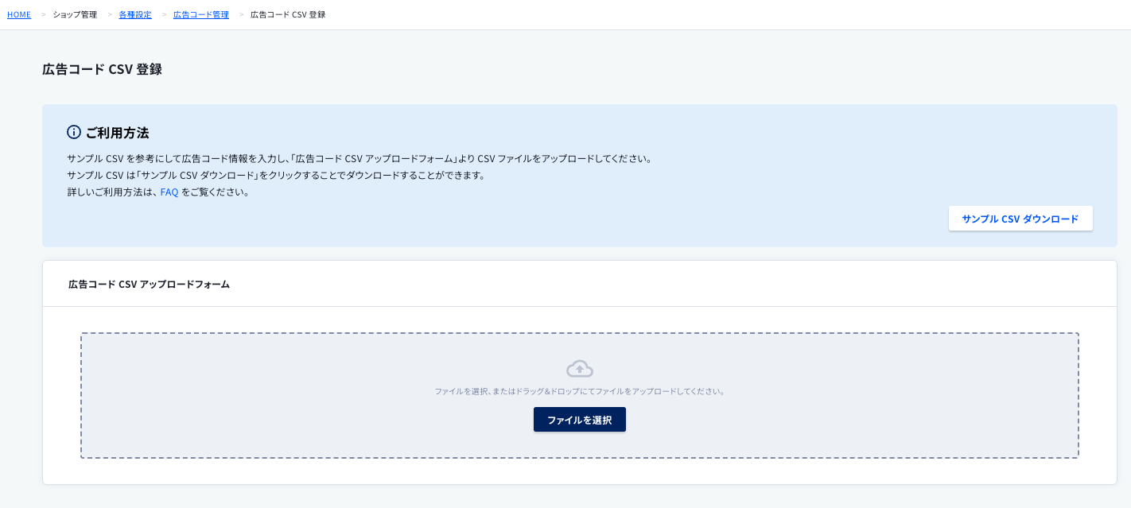Download sample via サンプル CSV ダウンロード button

[x=1020, y=219]
